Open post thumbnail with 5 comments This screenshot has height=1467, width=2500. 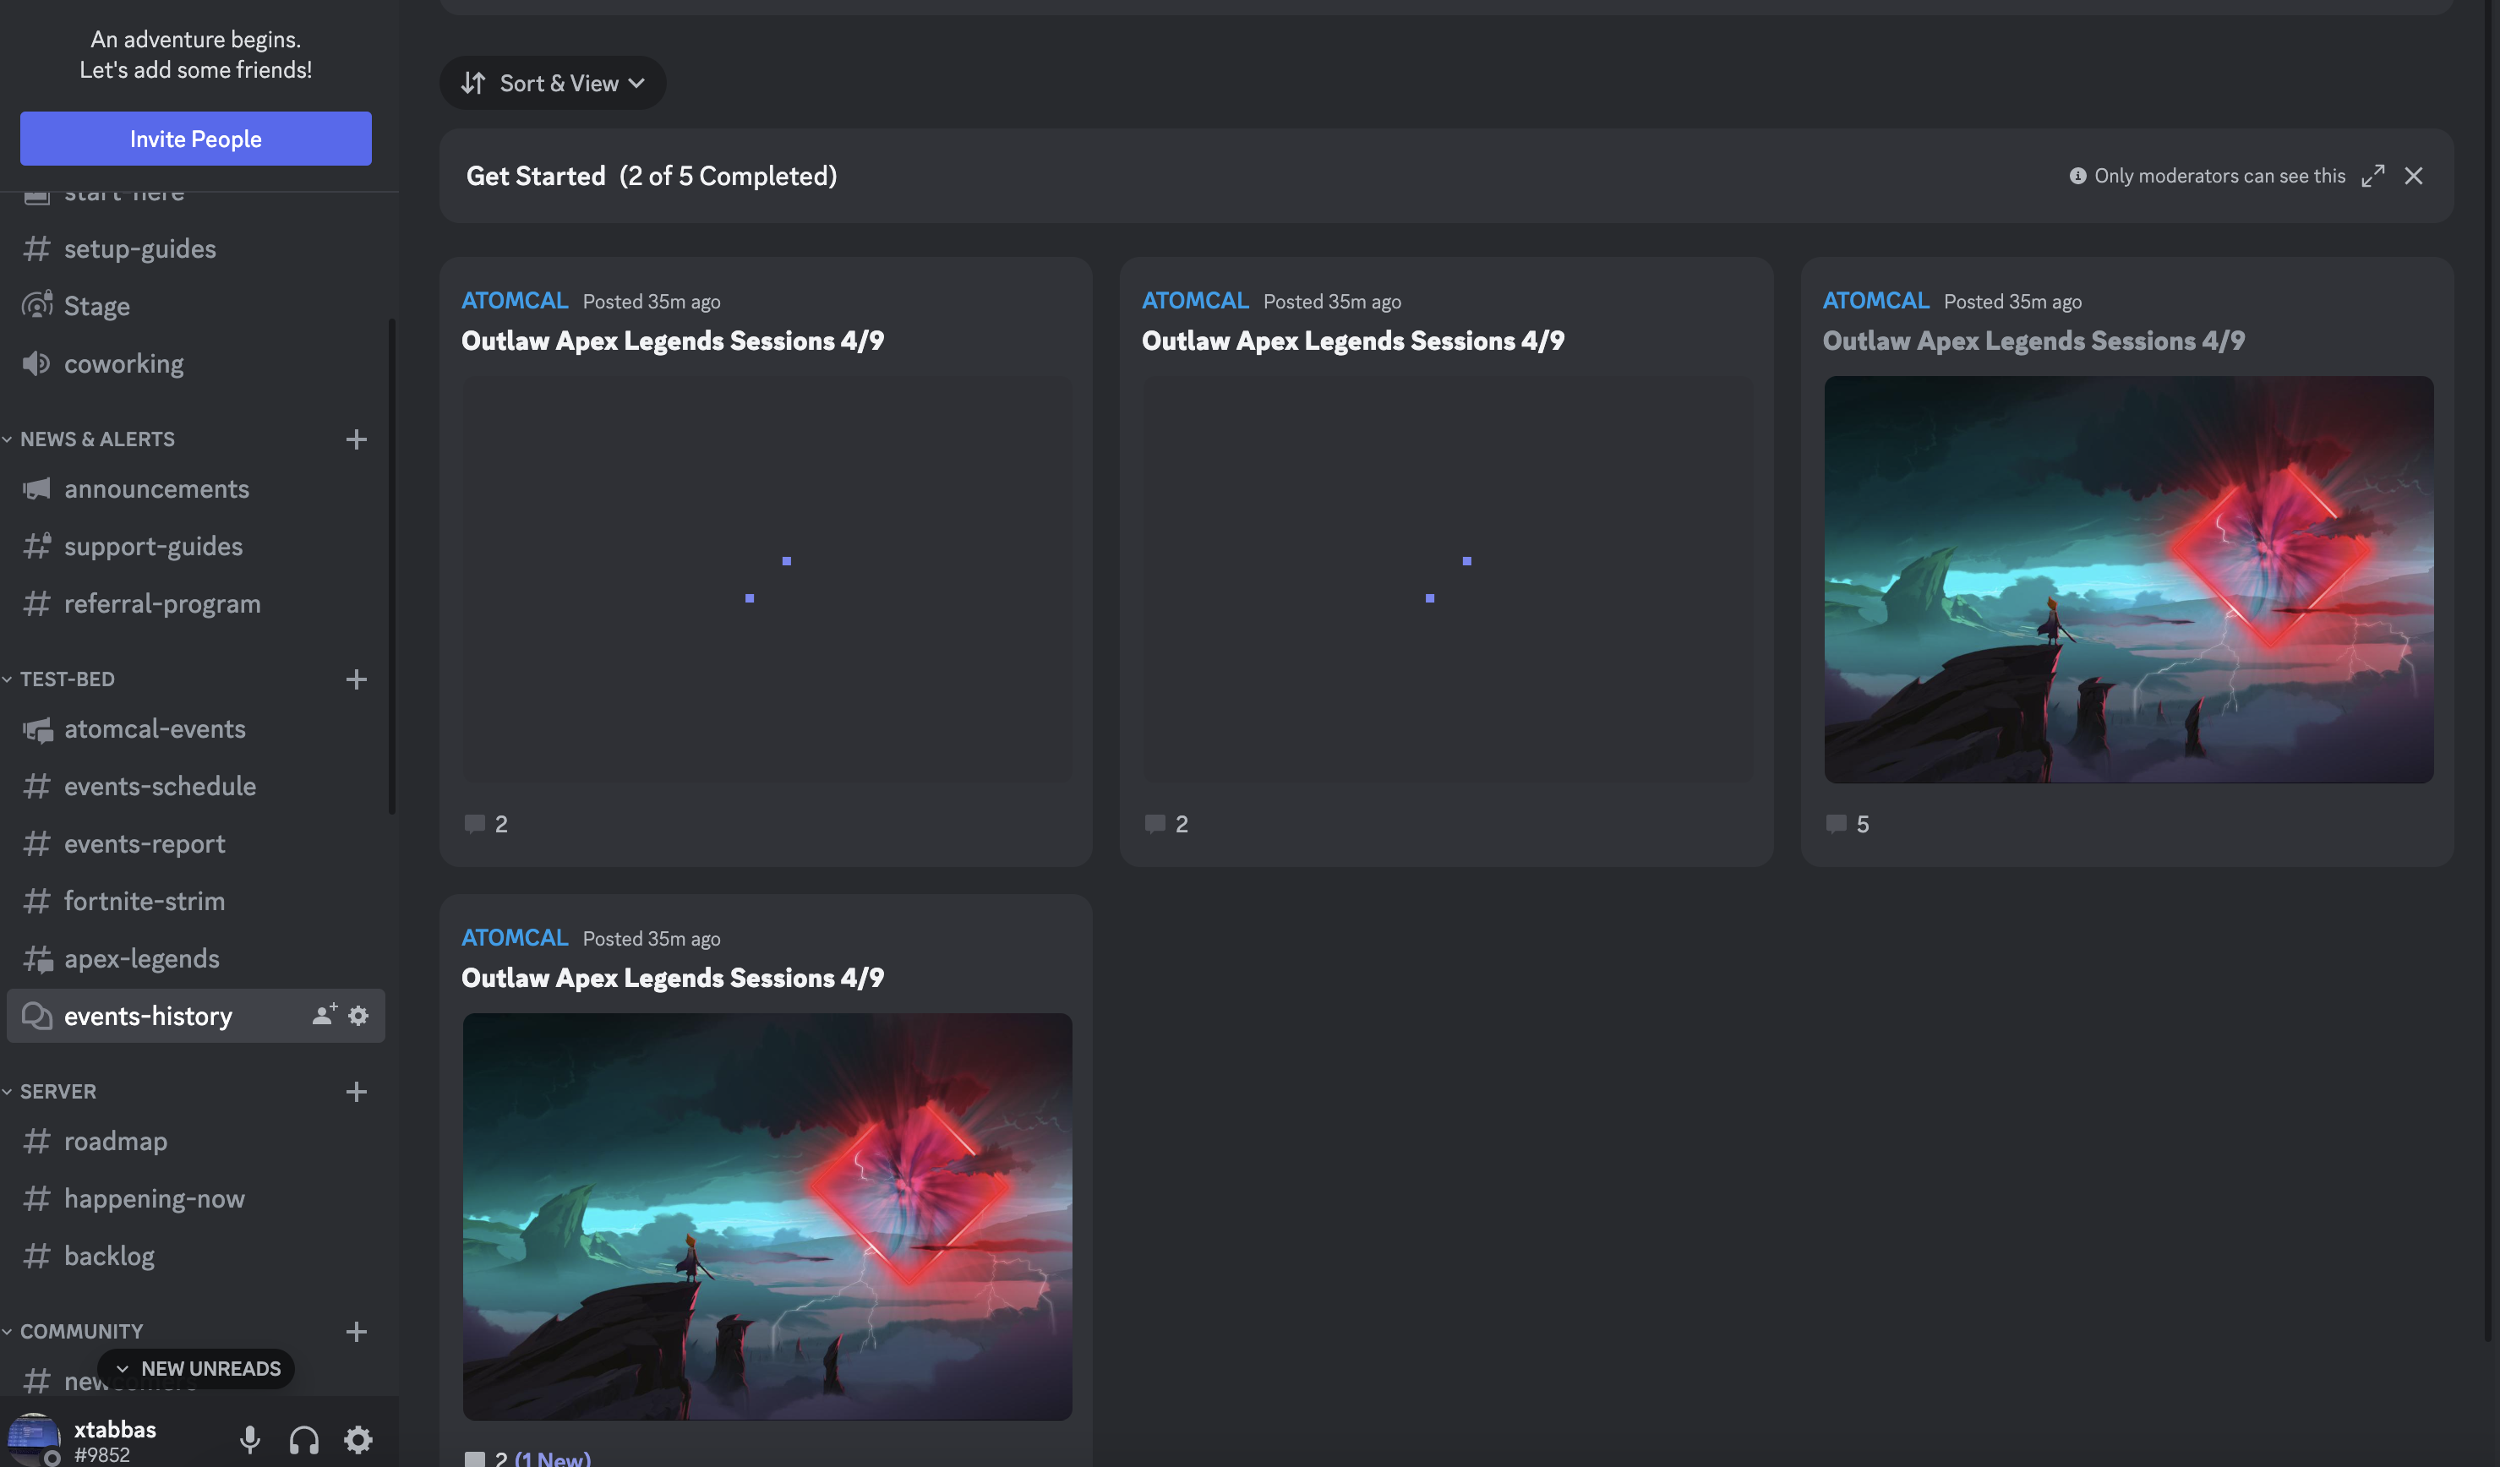click(2128, 579)
